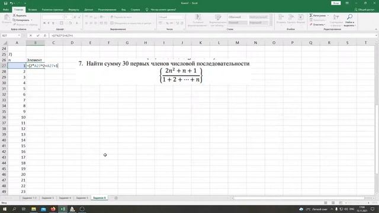Viewport: 379px width, 213px height.
Task: Open the weather widget on taskbar
Action: point(313,209)
